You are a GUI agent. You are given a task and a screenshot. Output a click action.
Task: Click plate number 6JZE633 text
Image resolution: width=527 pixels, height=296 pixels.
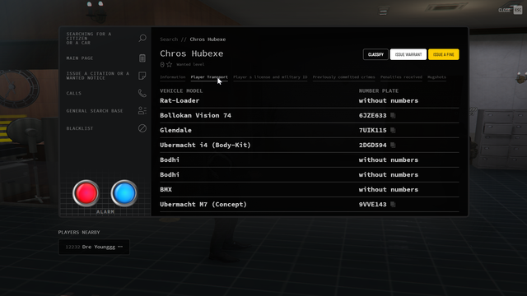point(373,115)
